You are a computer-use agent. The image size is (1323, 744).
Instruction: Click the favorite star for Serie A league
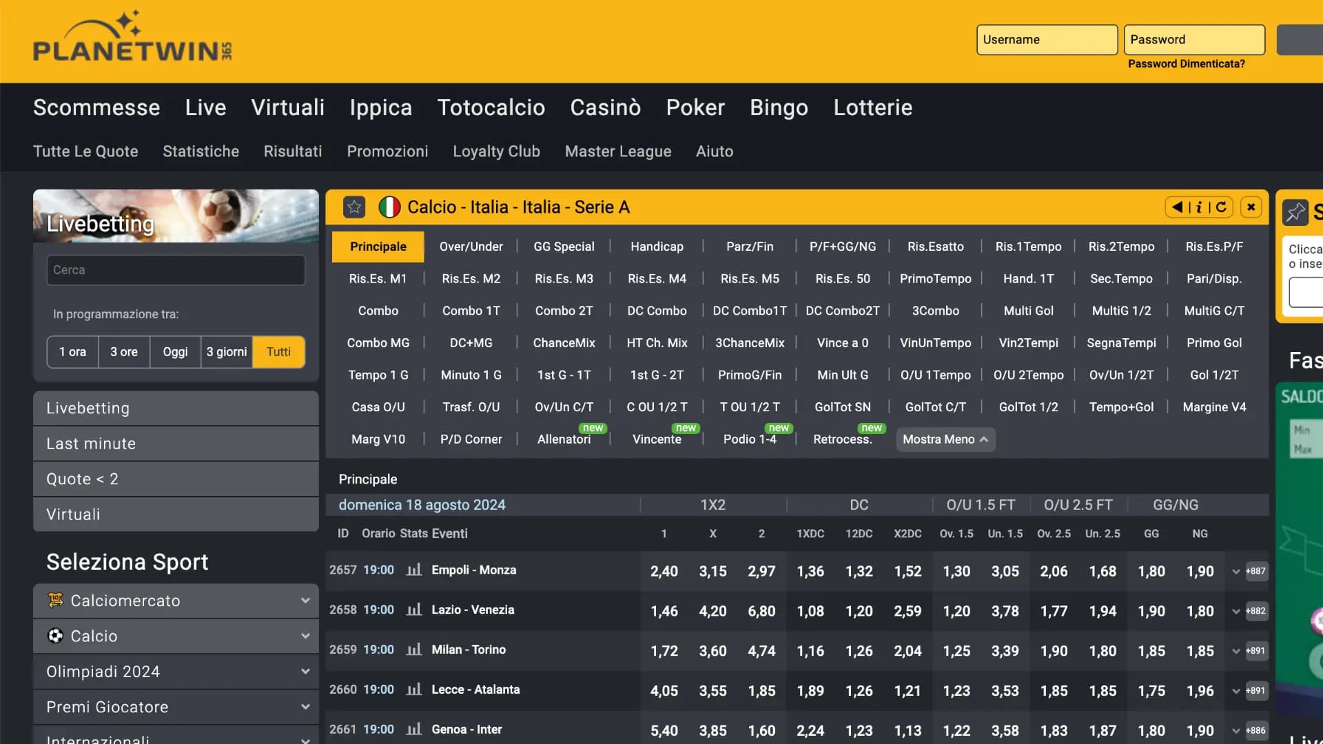[x=354, y=207]
